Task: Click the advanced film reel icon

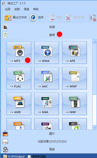Action: point(5,149)
